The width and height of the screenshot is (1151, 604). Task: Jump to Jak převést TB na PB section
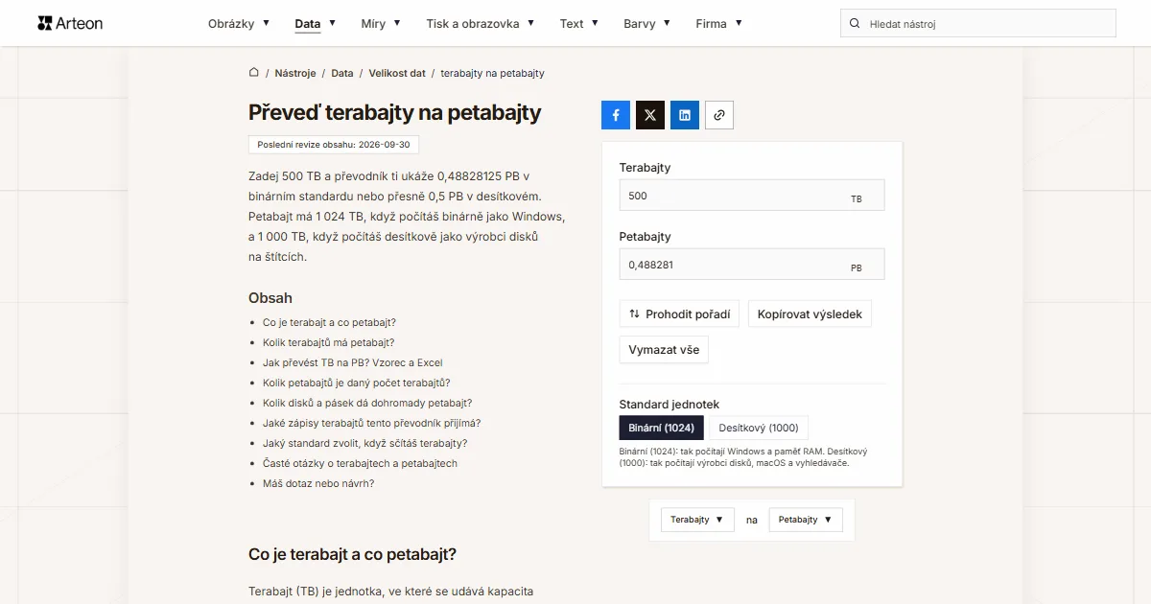tap(353, 362)
